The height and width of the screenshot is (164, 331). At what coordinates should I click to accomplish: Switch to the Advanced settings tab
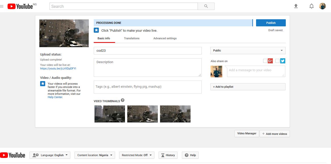pos(165,38)
